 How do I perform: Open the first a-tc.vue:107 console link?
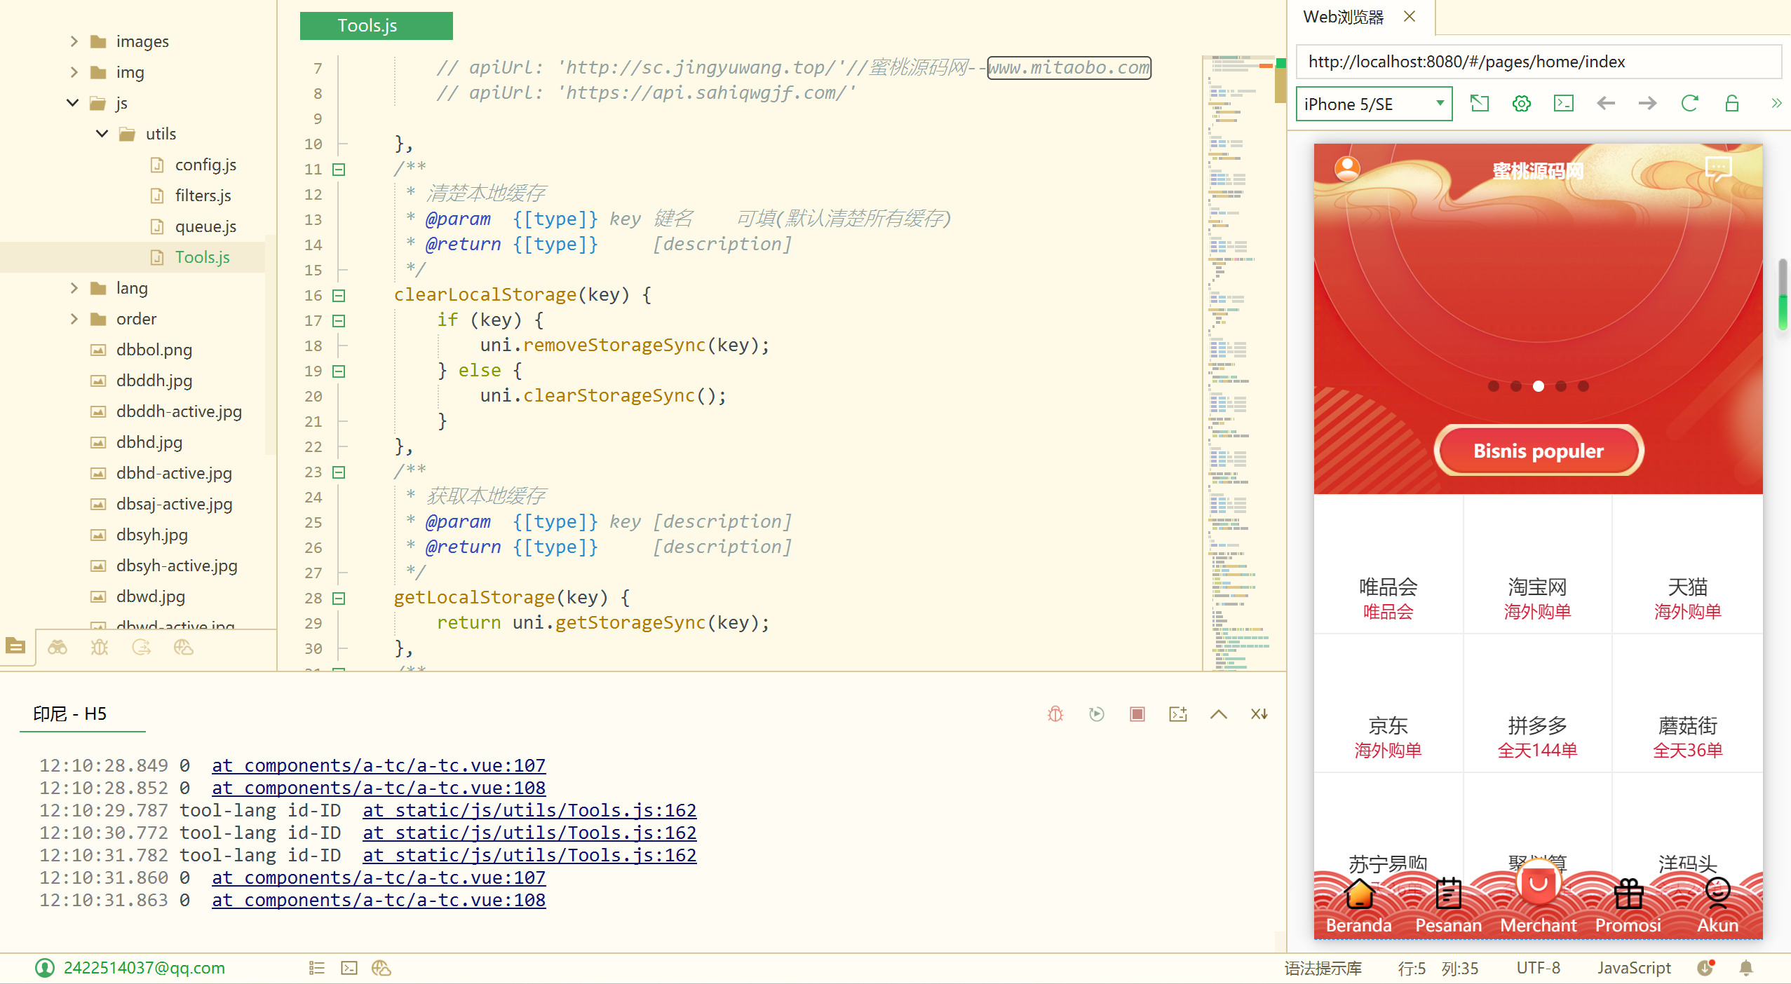pyautogui.click(x=379, y=765)
